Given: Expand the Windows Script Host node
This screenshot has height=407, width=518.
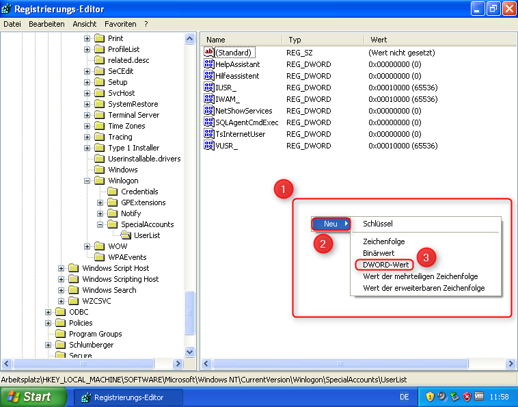Looking at the screenshot, I should (x=61, y=268).
